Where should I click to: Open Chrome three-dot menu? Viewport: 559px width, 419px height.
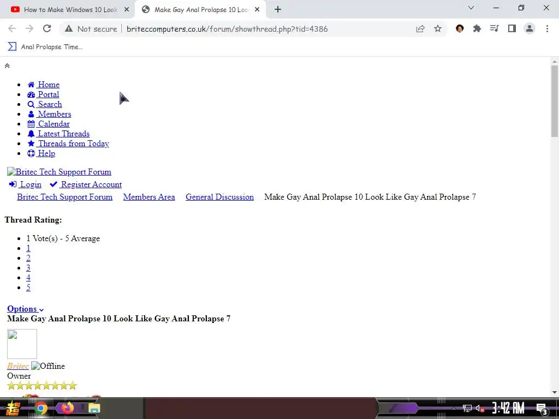click(547, 28)
